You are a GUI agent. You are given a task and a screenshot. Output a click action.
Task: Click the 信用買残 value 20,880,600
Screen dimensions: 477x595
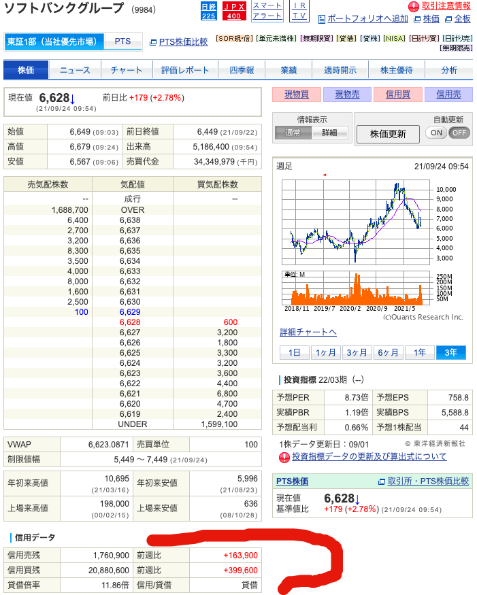109,570
